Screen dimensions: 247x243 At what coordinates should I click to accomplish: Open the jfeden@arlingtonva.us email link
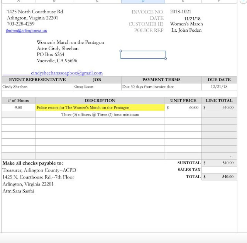pos(26,31)
